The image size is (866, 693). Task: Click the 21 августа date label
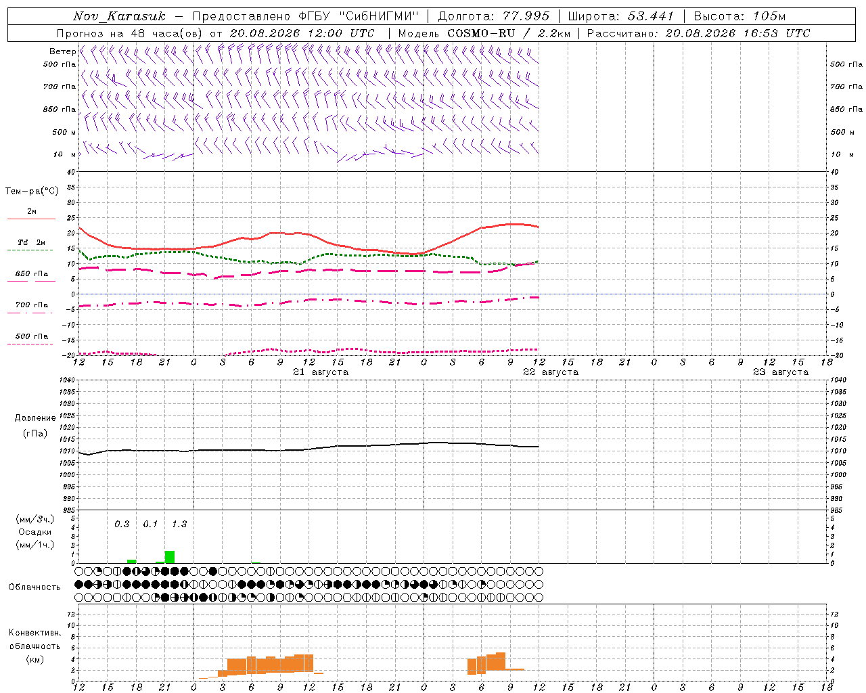coord(321,372)
